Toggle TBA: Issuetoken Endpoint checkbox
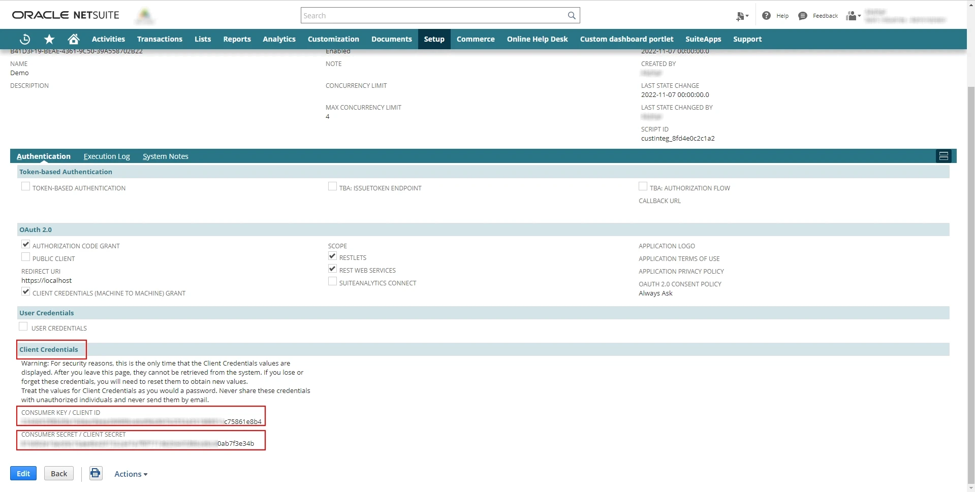Viewport: 975px width, 492px height. (x=332, y=186)
